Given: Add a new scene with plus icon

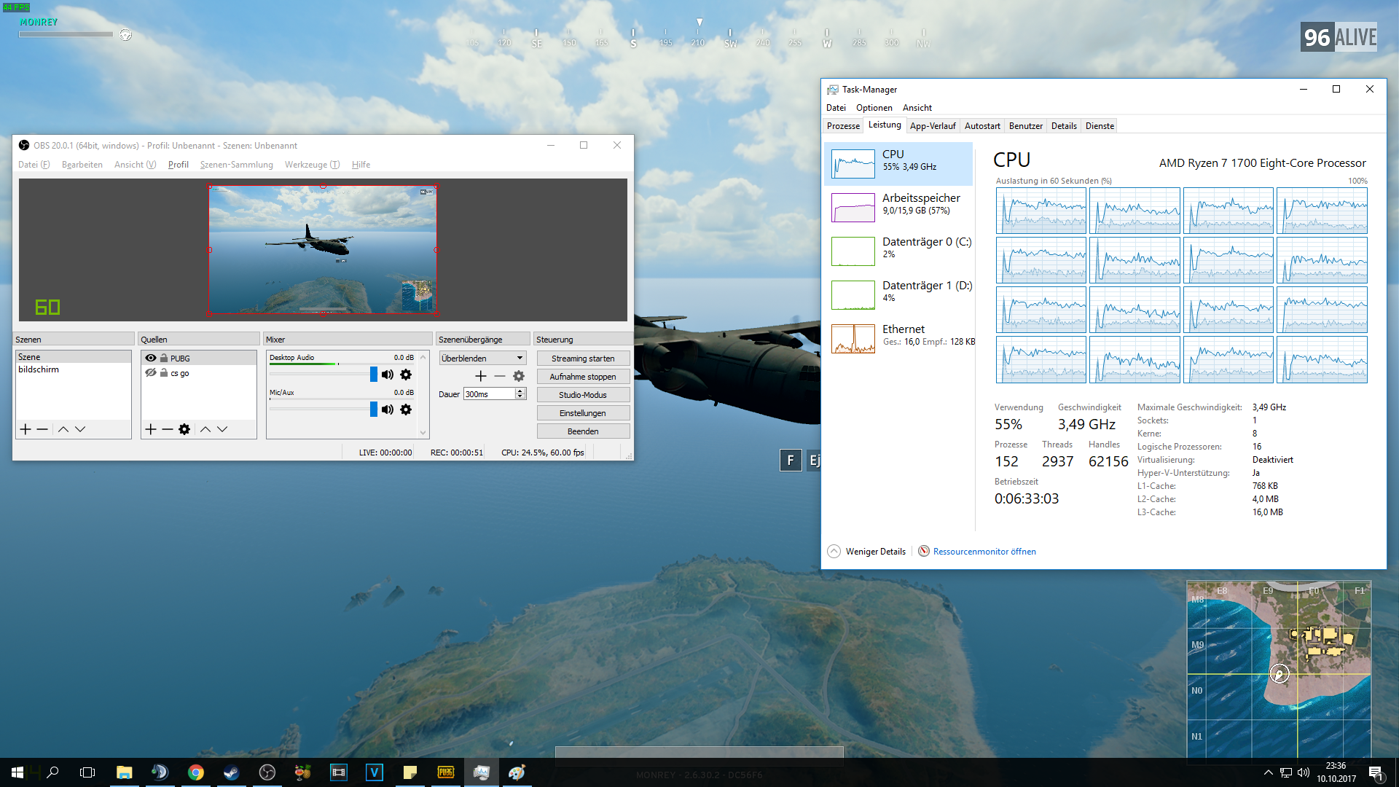Looking at the screenshot, I should pyautogui.click(x=26, y=429).
